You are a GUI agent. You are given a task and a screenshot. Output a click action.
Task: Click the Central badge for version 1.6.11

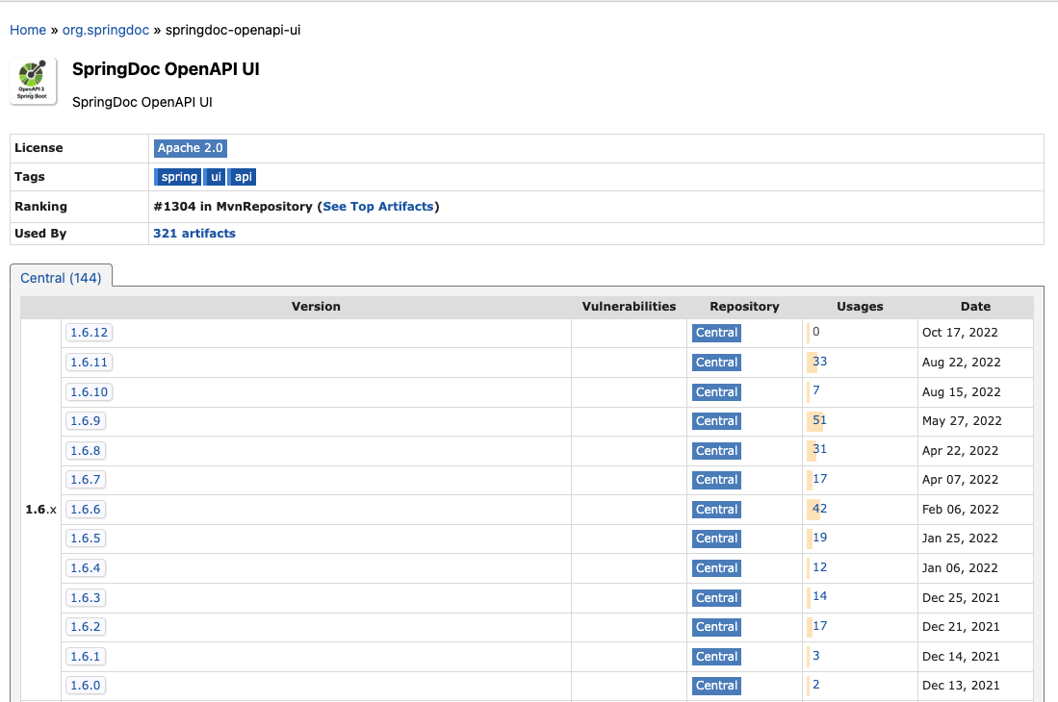[716, 363]
